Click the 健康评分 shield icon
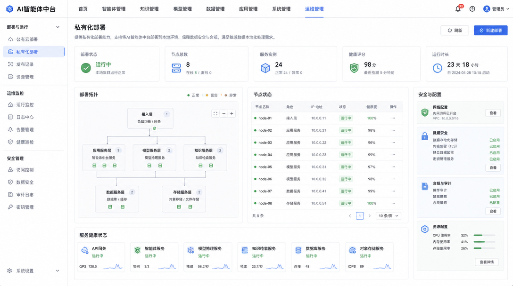 tap(354, 68)
